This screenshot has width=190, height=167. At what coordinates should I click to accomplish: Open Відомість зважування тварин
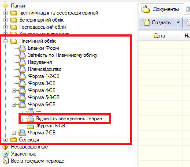[x=69, y=119]
